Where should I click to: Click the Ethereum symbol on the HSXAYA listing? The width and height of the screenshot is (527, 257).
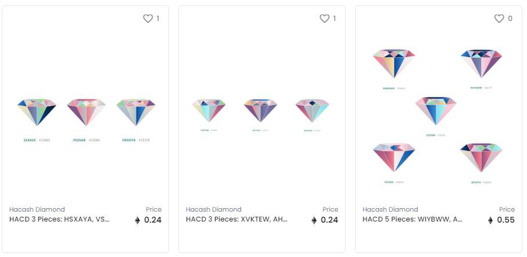(138, 220)
